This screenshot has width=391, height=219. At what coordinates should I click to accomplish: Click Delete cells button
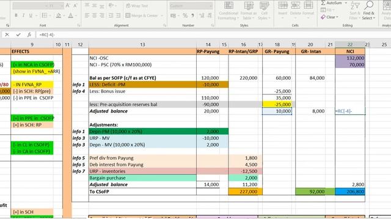pos(296,10)
